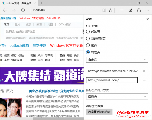The image size is (152, 120).
Task: Click the cn.msn.com address bar
Action: click(x=39, y=10)
